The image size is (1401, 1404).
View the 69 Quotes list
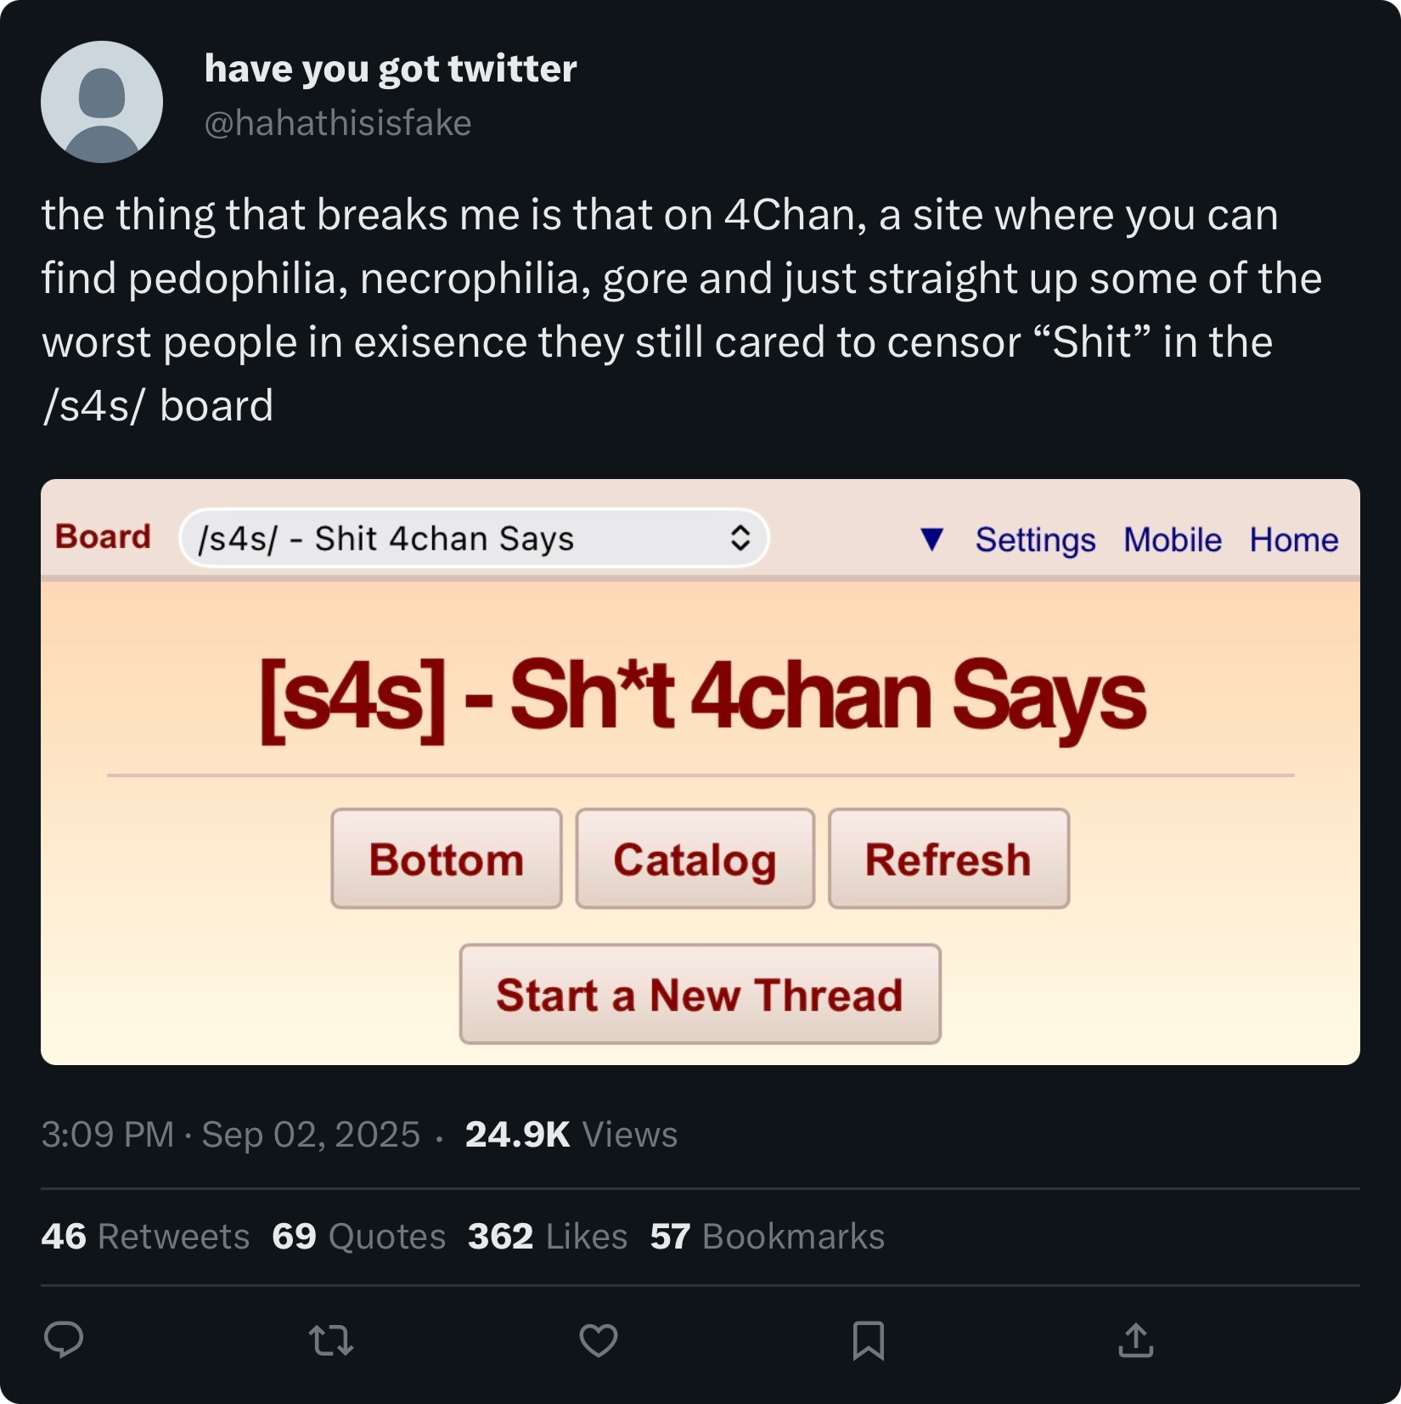point(358,1237)
